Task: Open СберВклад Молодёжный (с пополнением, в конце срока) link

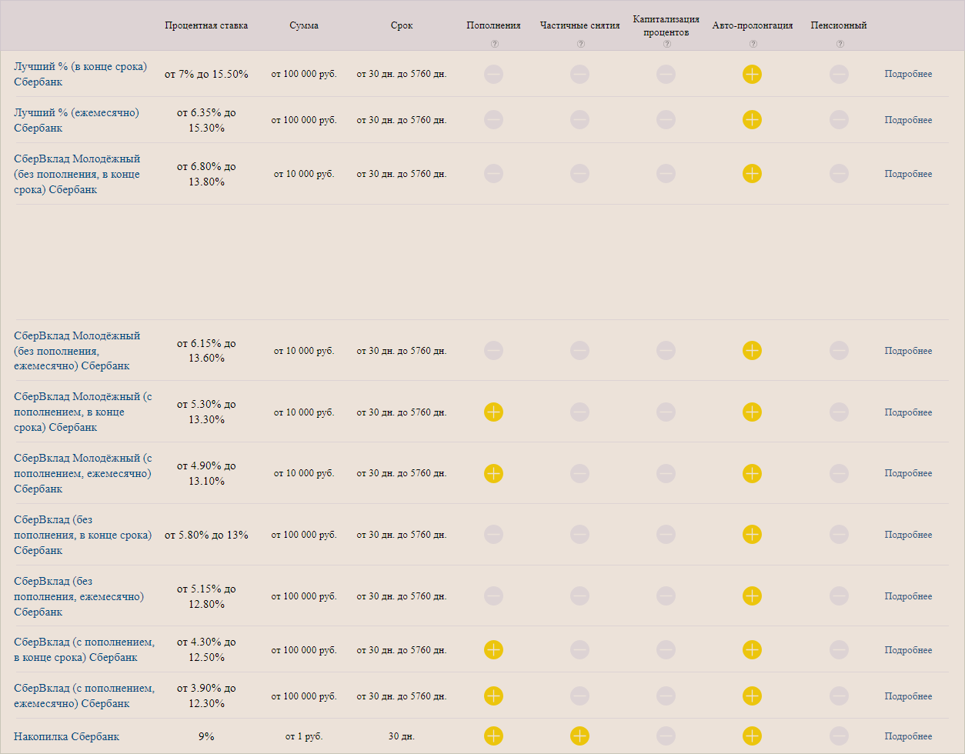Action: (82, 412)
